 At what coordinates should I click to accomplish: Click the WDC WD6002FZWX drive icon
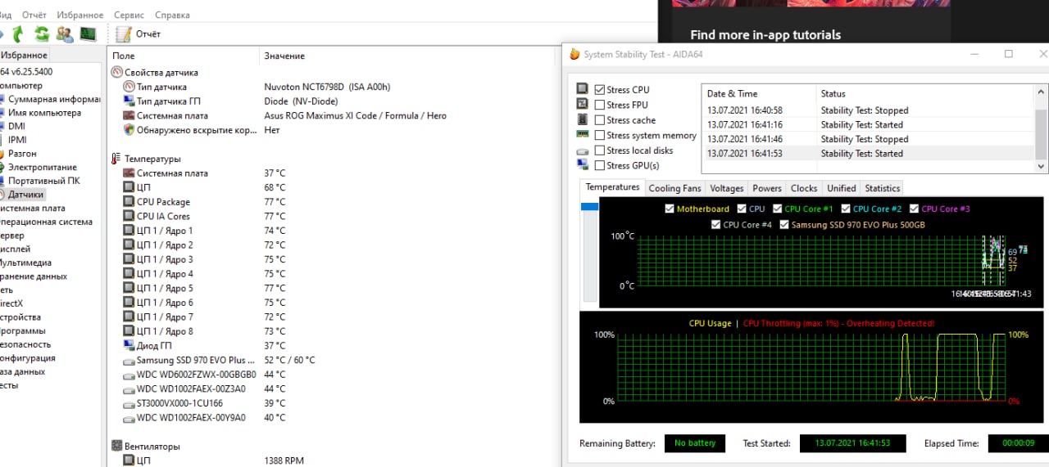click(129, 375)
